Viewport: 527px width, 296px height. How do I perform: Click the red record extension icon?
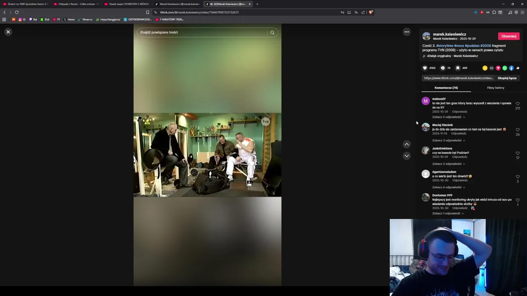482,12
